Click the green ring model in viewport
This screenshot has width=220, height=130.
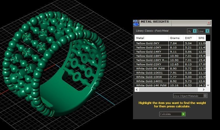tap(54, 64)
